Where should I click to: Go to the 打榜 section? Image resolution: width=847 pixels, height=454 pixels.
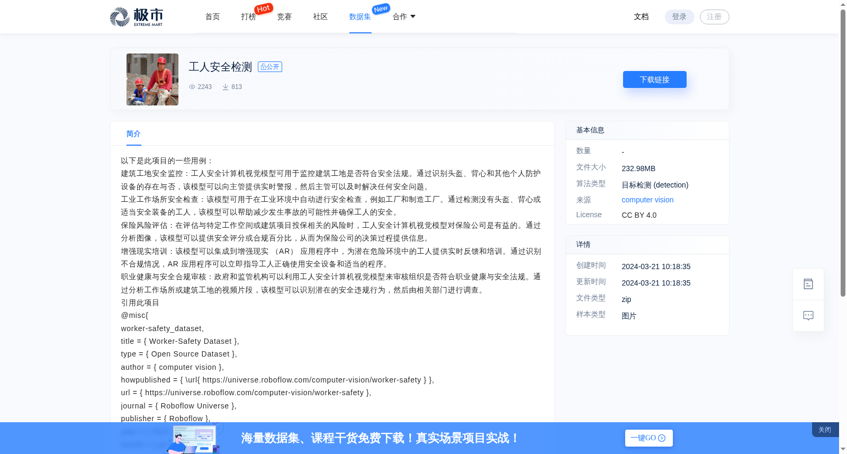coord(248,17)
